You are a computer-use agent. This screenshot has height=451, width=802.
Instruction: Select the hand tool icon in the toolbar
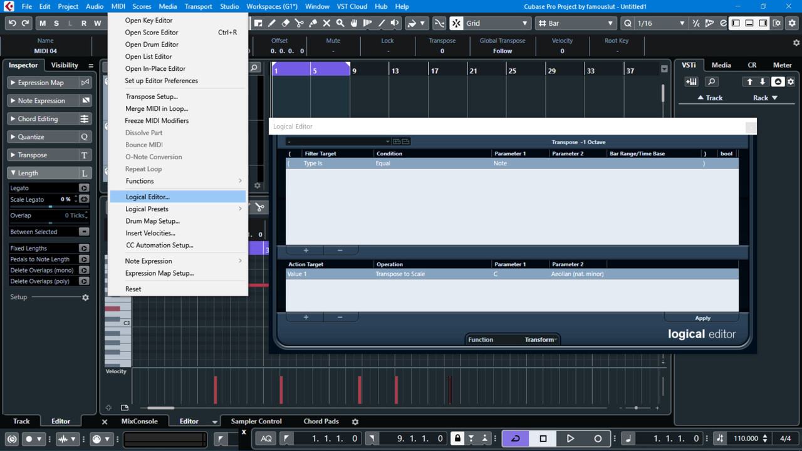click(354, 23)
